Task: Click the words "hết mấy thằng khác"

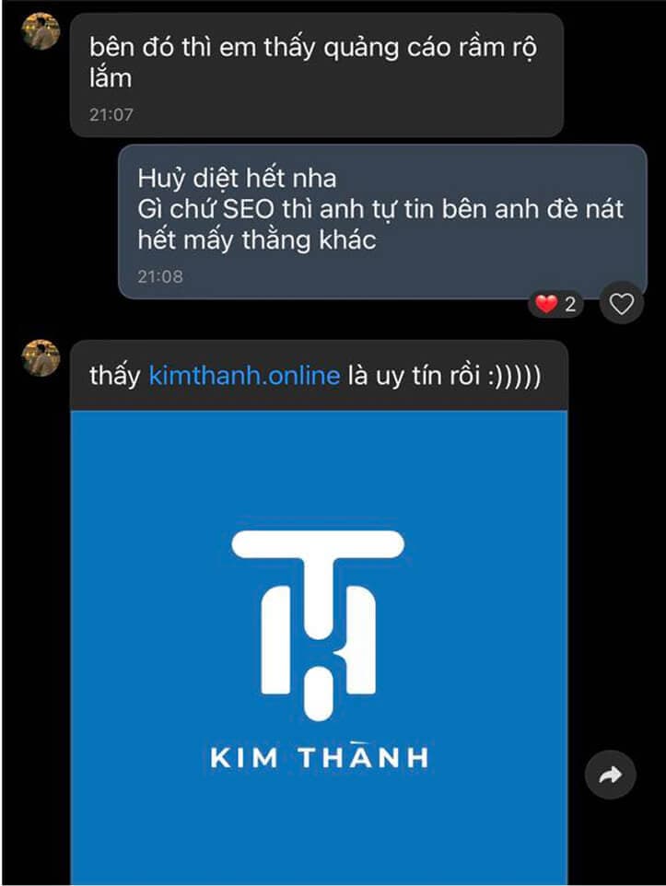Action: click(257, 240)
